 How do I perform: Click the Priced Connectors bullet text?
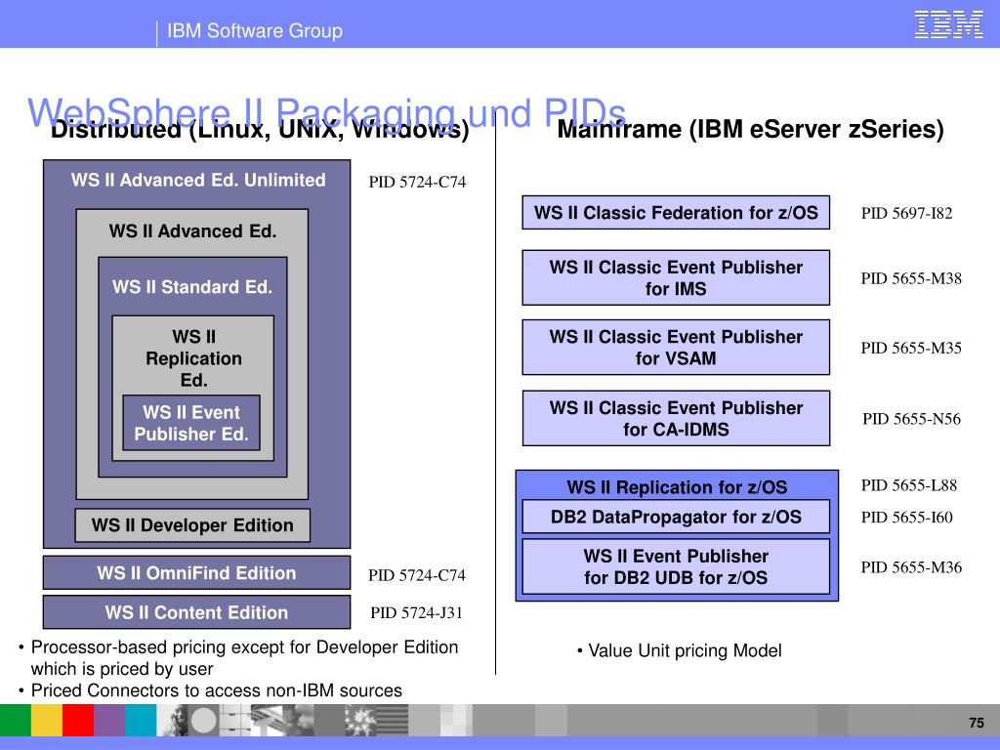[x=216, y=690]
